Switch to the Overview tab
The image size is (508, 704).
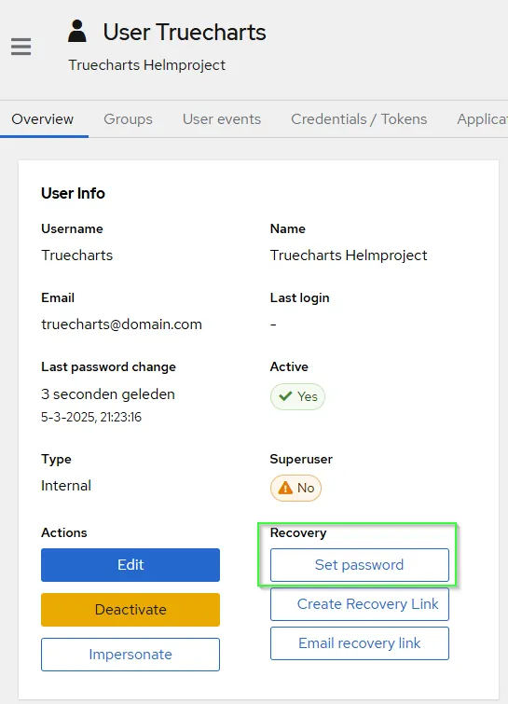click(x=43, y=119)
